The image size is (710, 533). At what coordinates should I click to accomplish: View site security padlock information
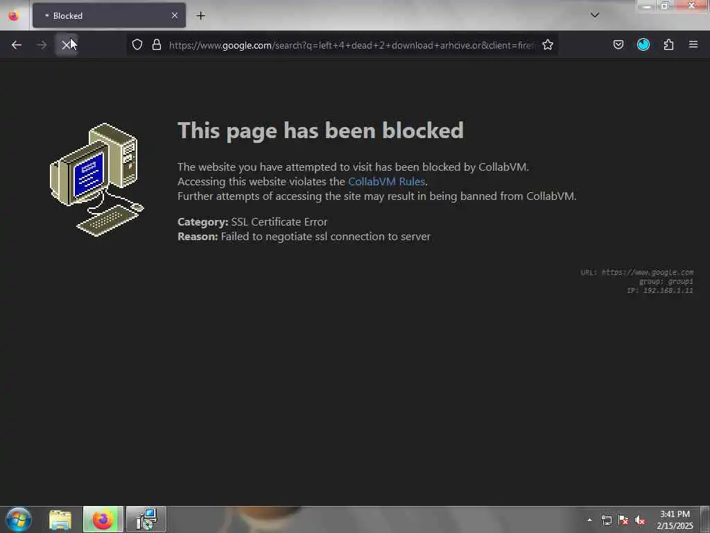point(157,44)
